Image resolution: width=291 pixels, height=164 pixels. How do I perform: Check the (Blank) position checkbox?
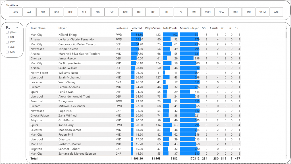tap(7, 32)
